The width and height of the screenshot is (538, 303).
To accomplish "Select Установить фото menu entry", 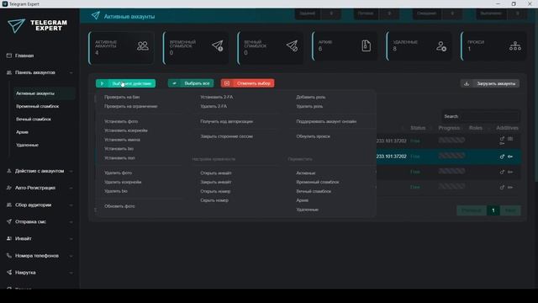I will 121,121.
